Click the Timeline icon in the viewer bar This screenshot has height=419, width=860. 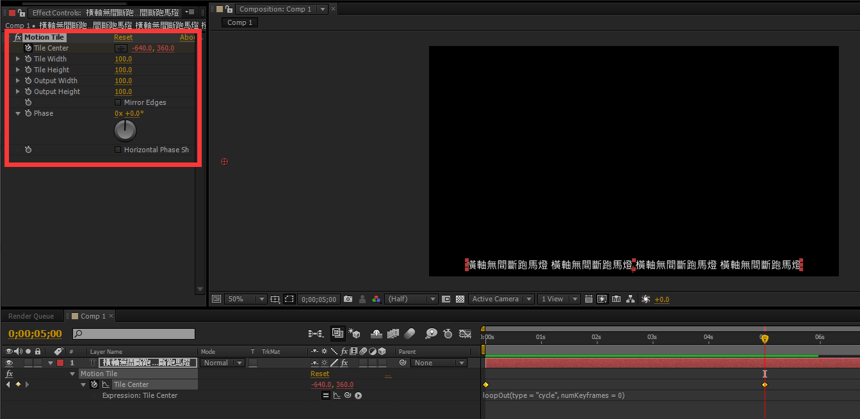click(x=616, y=299)
